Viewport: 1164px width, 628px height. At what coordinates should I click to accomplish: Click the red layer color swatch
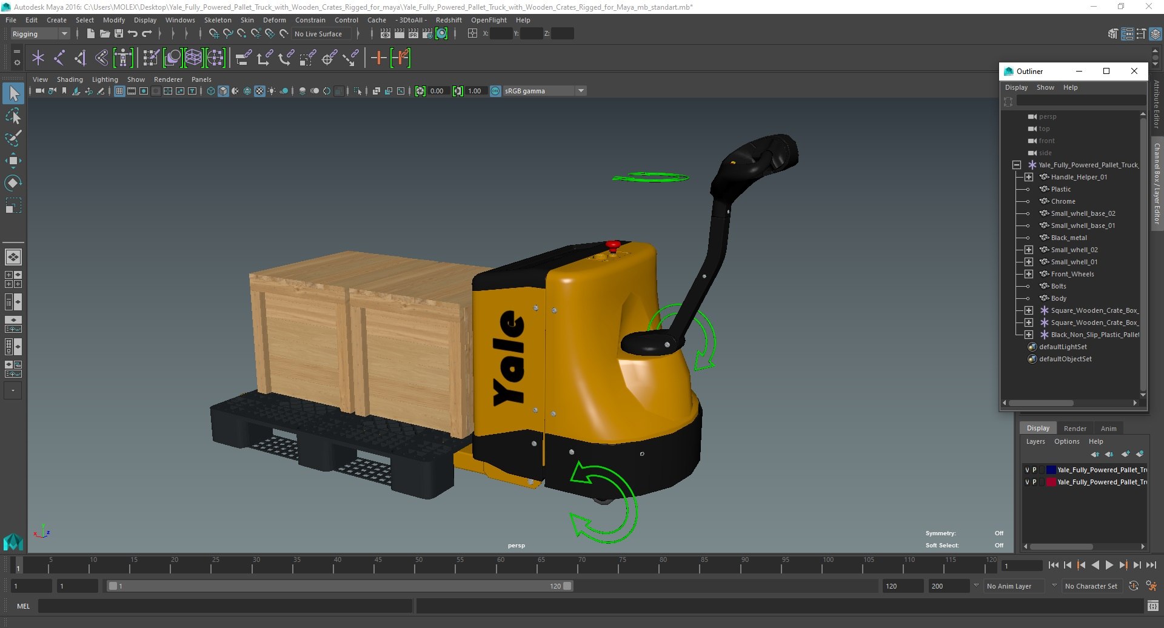pyautogui.click(x=1051, y=482)
